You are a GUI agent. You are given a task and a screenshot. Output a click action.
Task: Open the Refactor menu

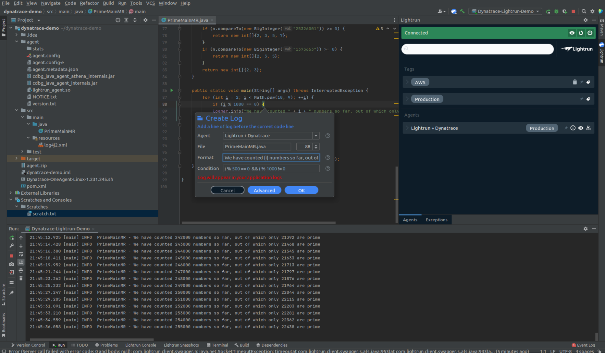pos(89,3)
